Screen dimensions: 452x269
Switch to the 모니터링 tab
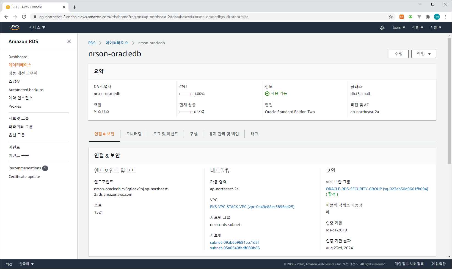click(134, 134)
